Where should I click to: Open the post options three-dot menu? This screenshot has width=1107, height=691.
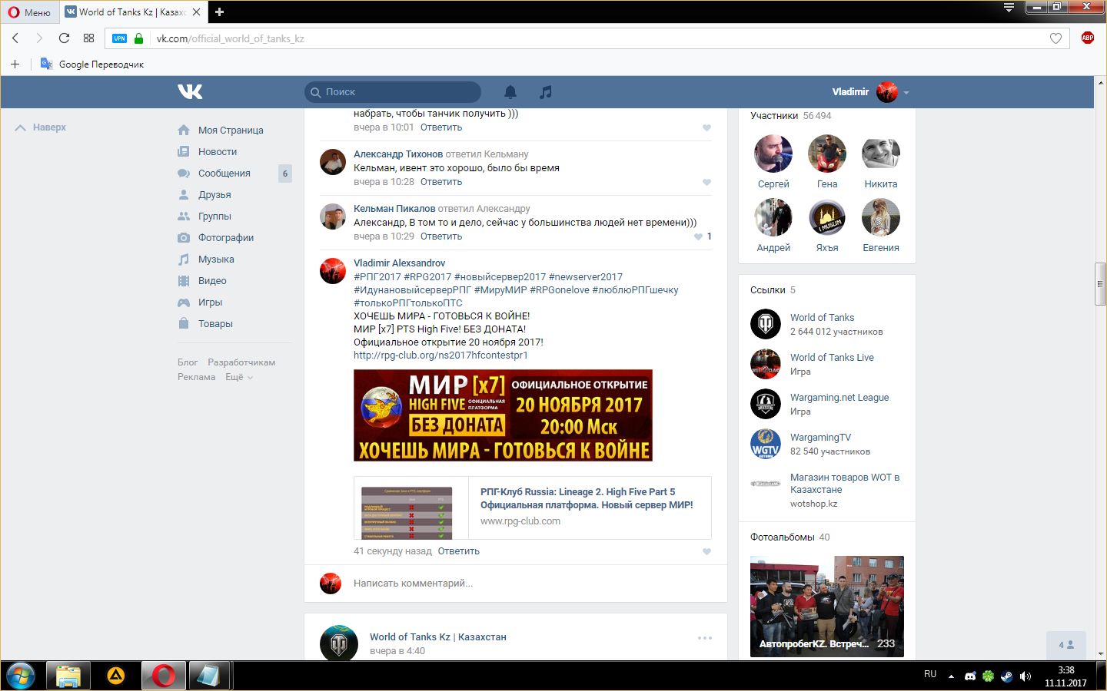[x=704, y=638]
